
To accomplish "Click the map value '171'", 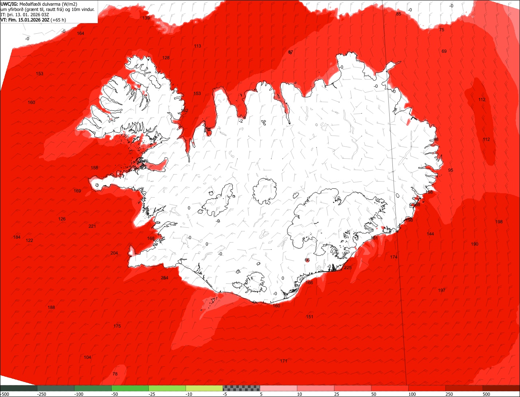I will (x=284, y=361).
